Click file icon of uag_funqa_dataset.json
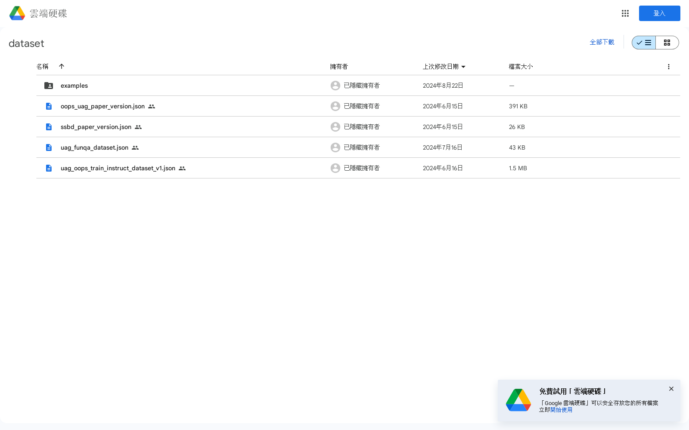The height and width of the screenshot is (430, 689). [49, 147]
